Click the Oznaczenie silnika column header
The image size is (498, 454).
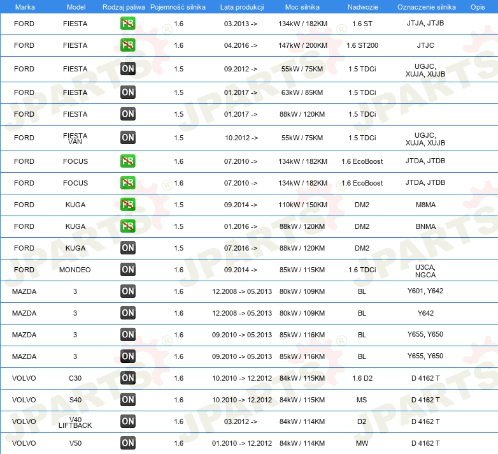426,6
